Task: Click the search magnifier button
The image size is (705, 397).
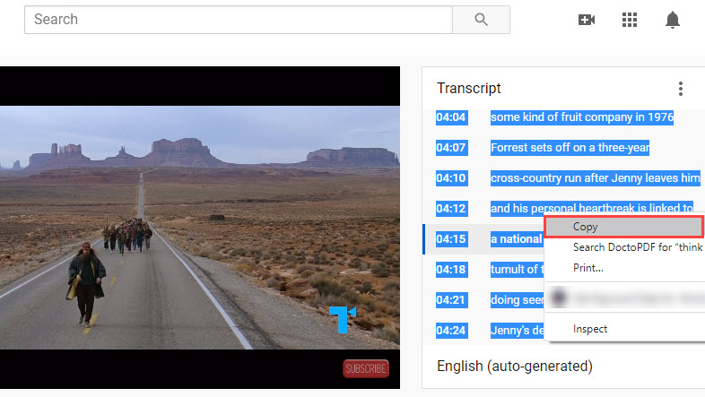Action: point(481,20)
